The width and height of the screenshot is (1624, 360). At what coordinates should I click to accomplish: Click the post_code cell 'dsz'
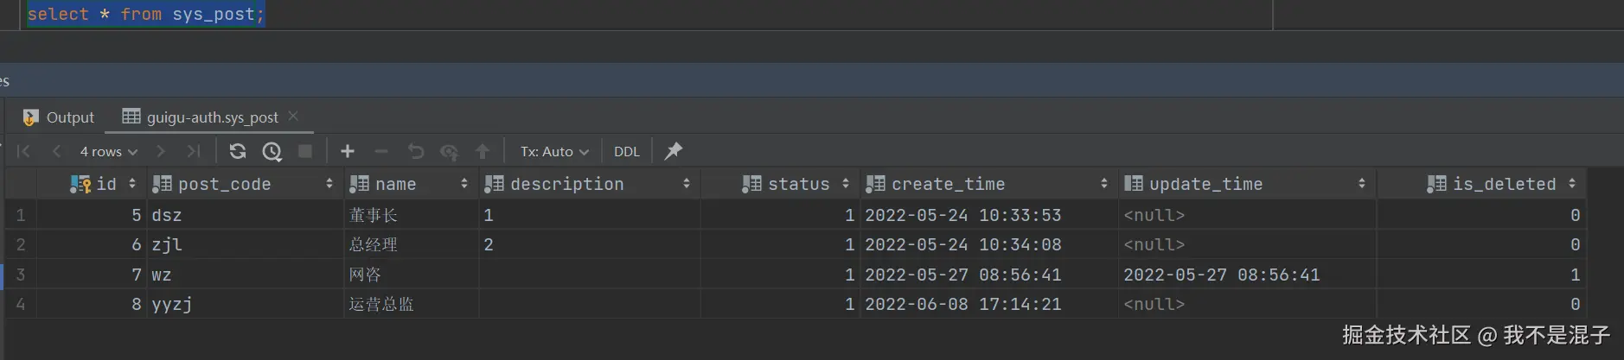(245, 215)
